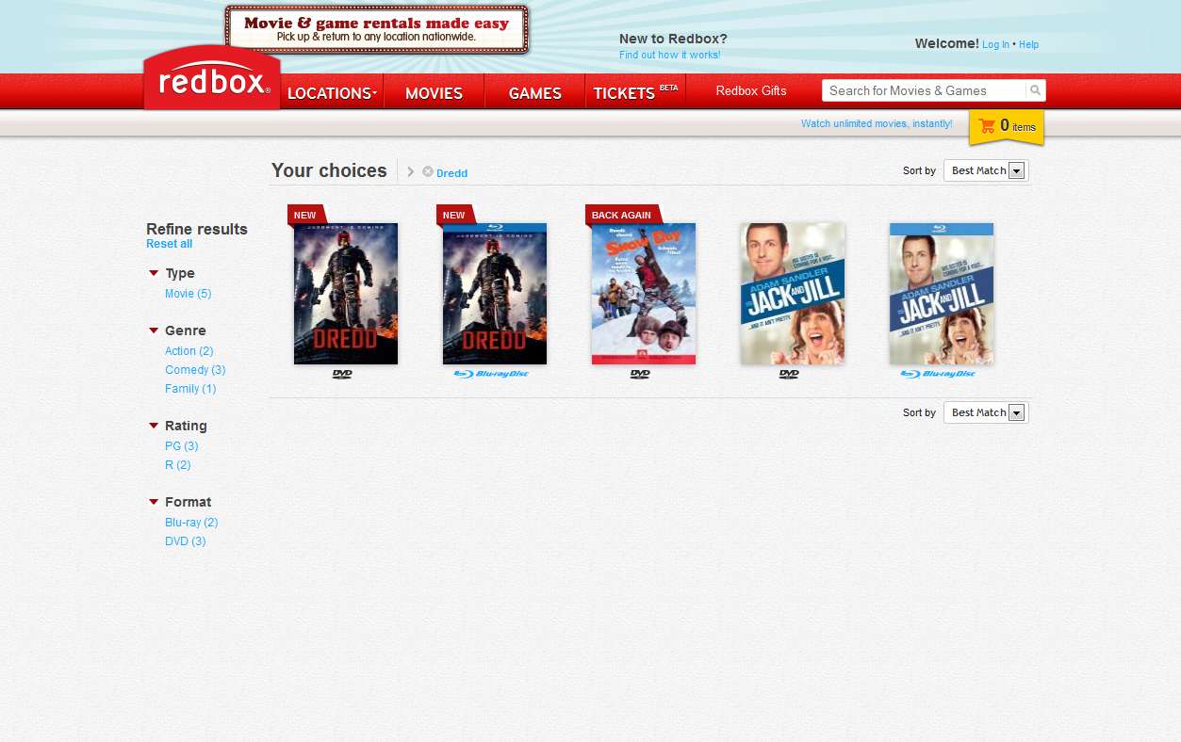The width and height of the screenshot is (1181, 742).
Task: Collapse the Genre filter section
Action: 154,331
